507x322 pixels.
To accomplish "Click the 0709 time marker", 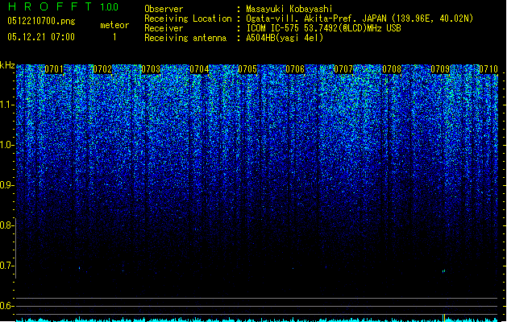I will tap(440, 69).
